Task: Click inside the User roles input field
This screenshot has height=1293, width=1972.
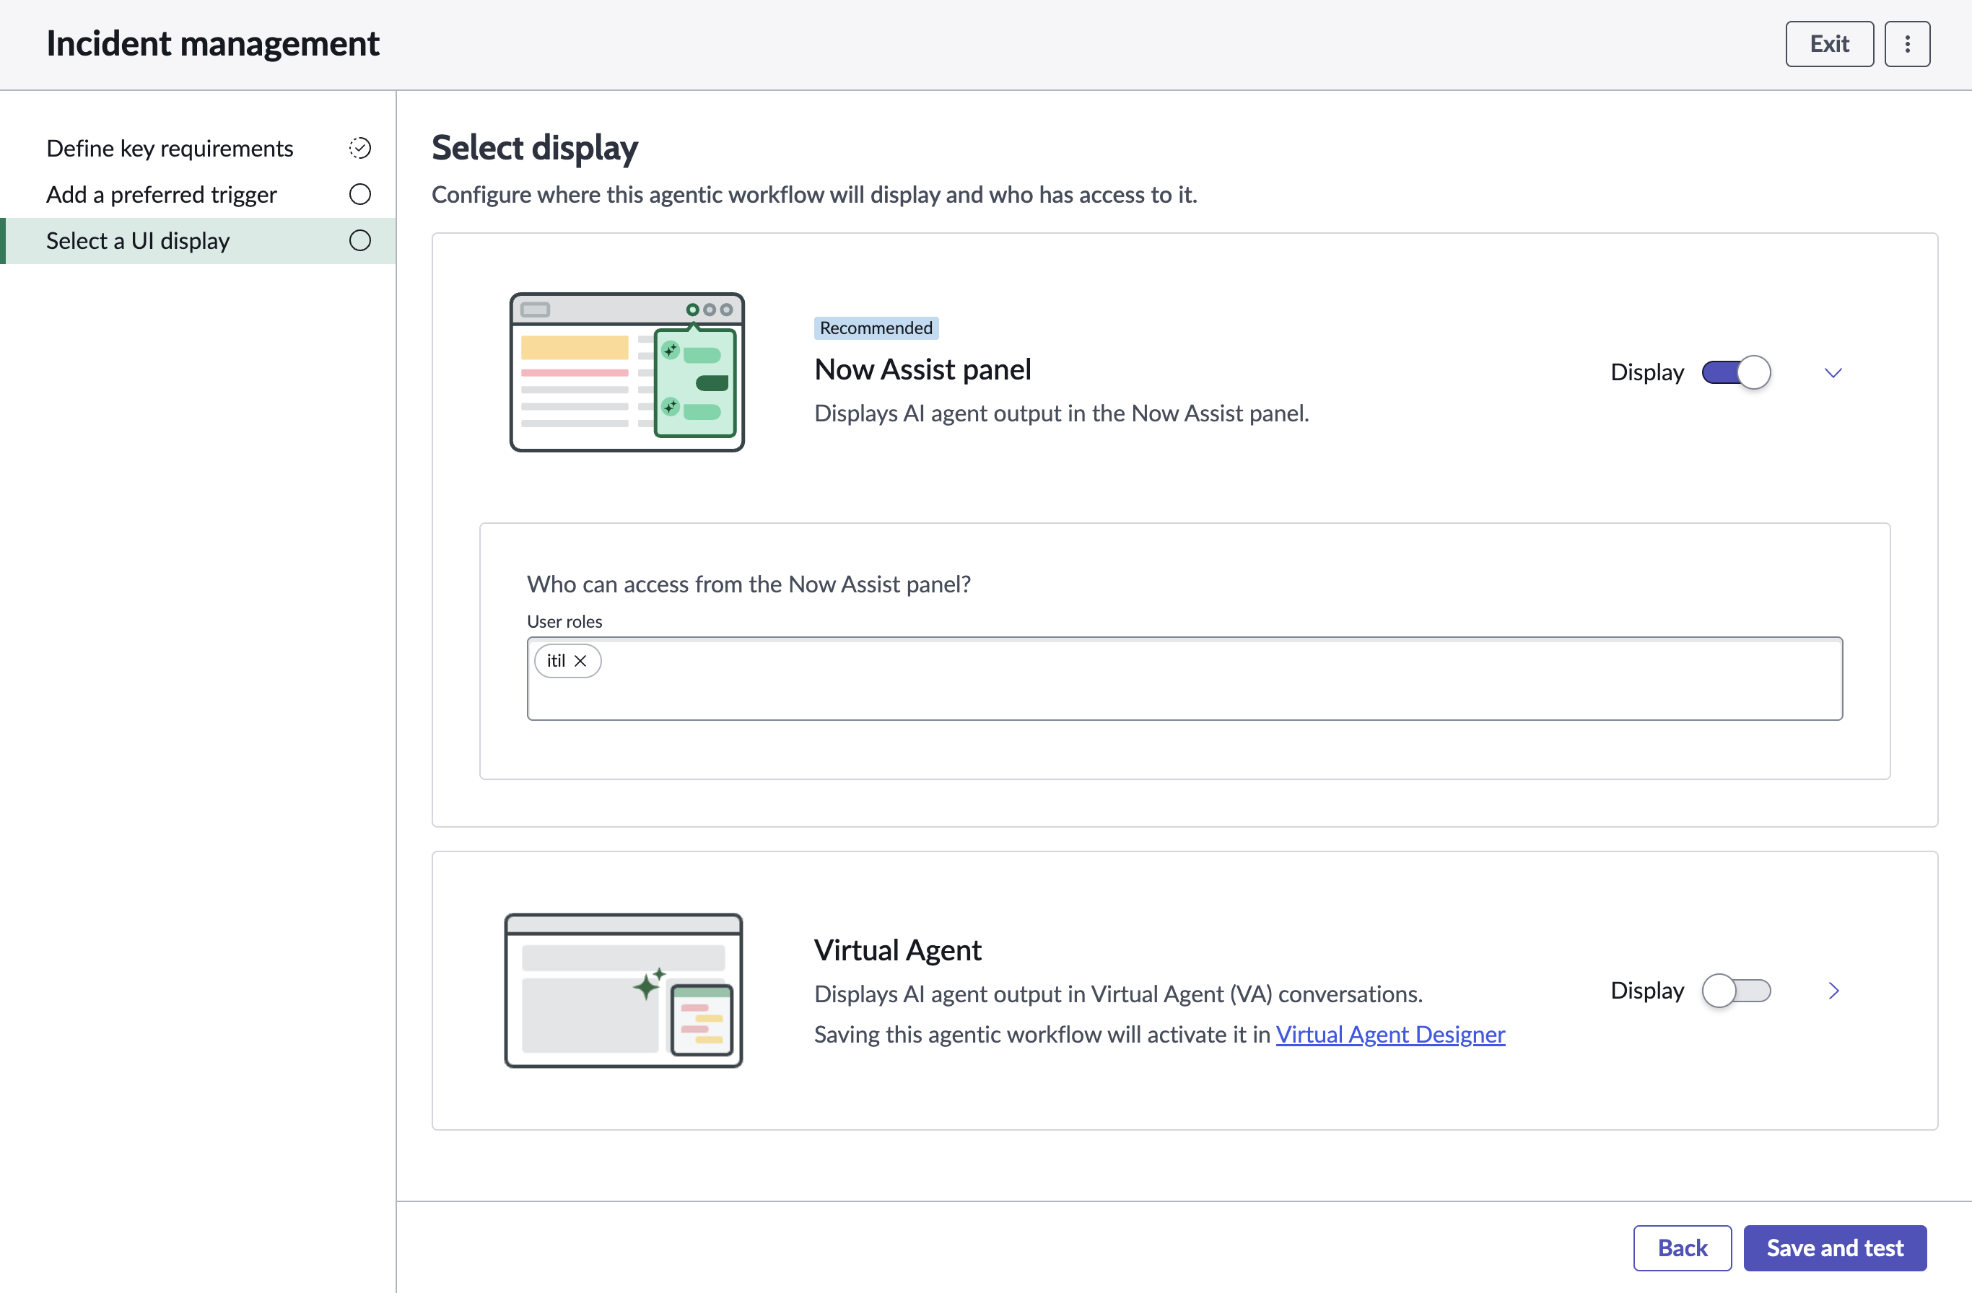Action: click(x=1184, y=678)
